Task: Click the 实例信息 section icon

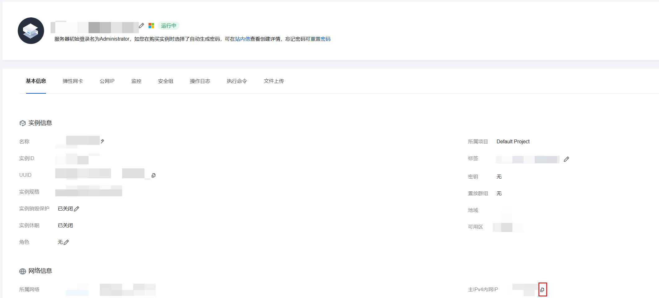Action: [23, 123]
